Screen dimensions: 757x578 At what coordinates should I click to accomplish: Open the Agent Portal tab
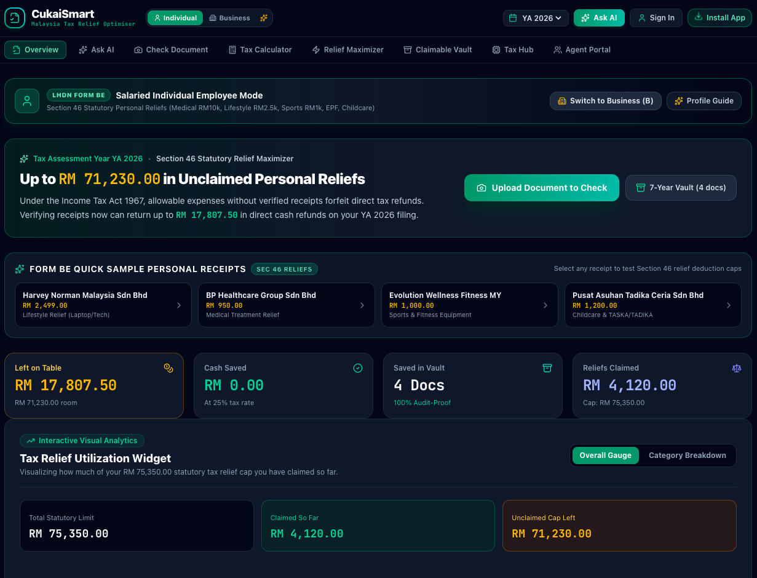[582, 50]
